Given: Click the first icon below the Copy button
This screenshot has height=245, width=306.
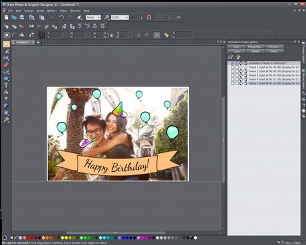Looking at the screenshot, I should 231,57.
